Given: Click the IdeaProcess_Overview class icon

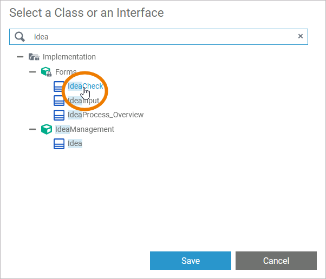Looking at the screenshot, I should (59, 115).
